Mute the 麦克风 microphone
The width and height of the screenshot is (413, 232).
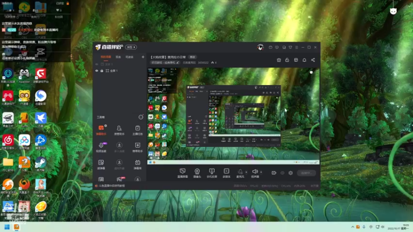click(x=240, y=173)
